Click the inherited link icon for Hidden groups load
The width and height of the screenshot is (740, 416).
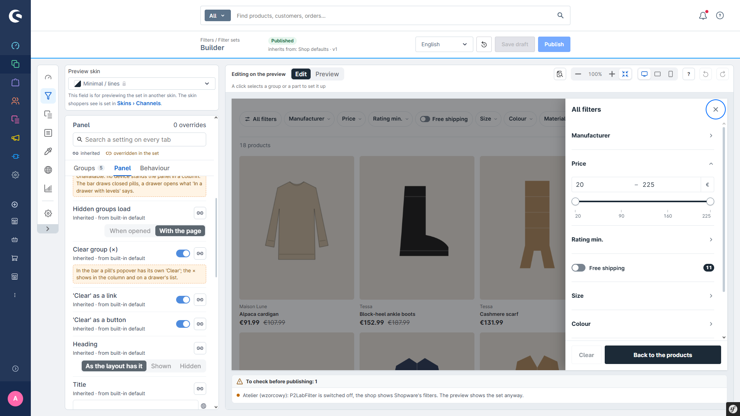(x=200, y=213)
